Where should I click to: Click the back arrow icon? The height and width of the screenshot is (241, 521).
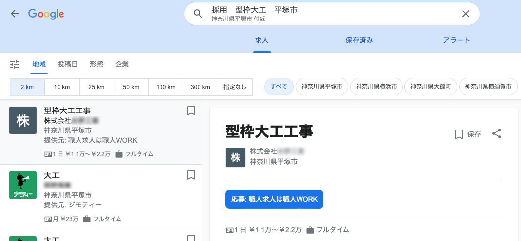tap(15, 14)
